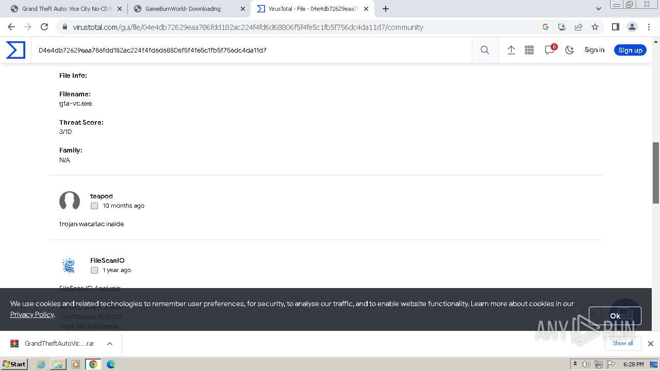Select comment text trojan wacatac inside
This screenshot has height=371, width=660.
92,224
